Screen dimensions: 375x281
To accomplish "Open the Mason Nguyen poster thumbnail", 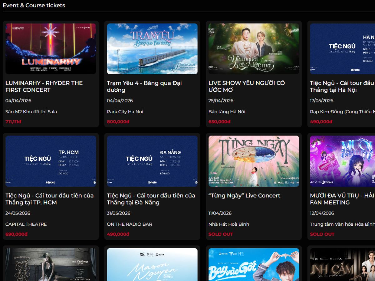I will (152, 264).
